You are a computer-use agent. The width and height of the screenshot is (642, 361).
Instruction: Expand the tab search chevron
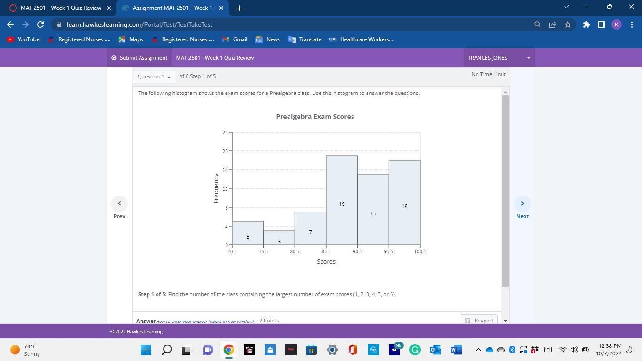pos(566,7)
